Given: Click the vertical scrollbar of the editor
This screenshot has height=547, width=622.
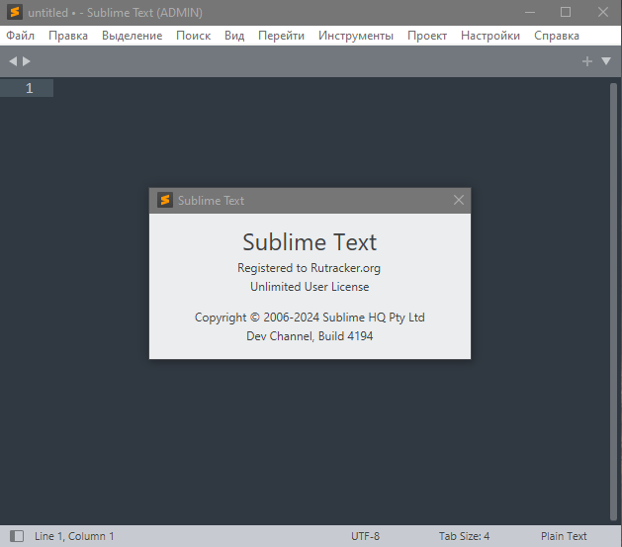Looking at the screenshot, I should click(613, 302).
